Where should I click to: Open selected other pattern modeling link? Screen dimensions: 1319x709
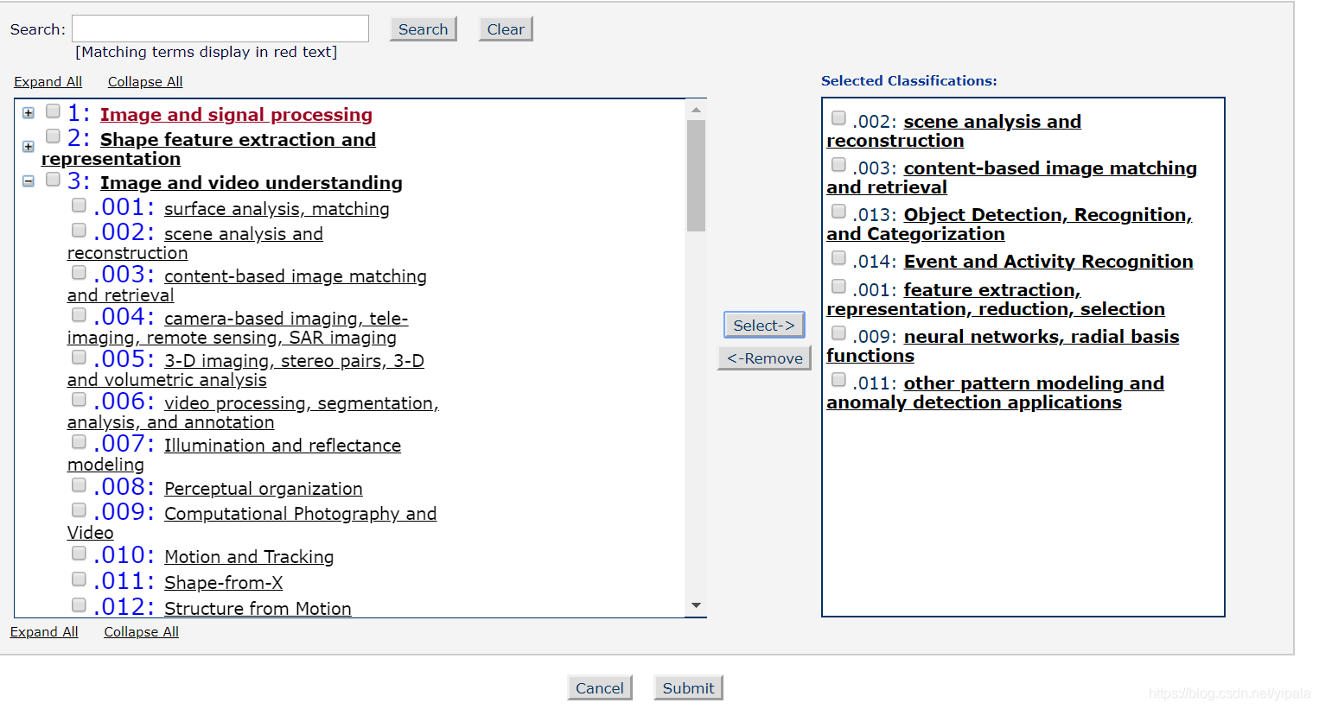995,392
